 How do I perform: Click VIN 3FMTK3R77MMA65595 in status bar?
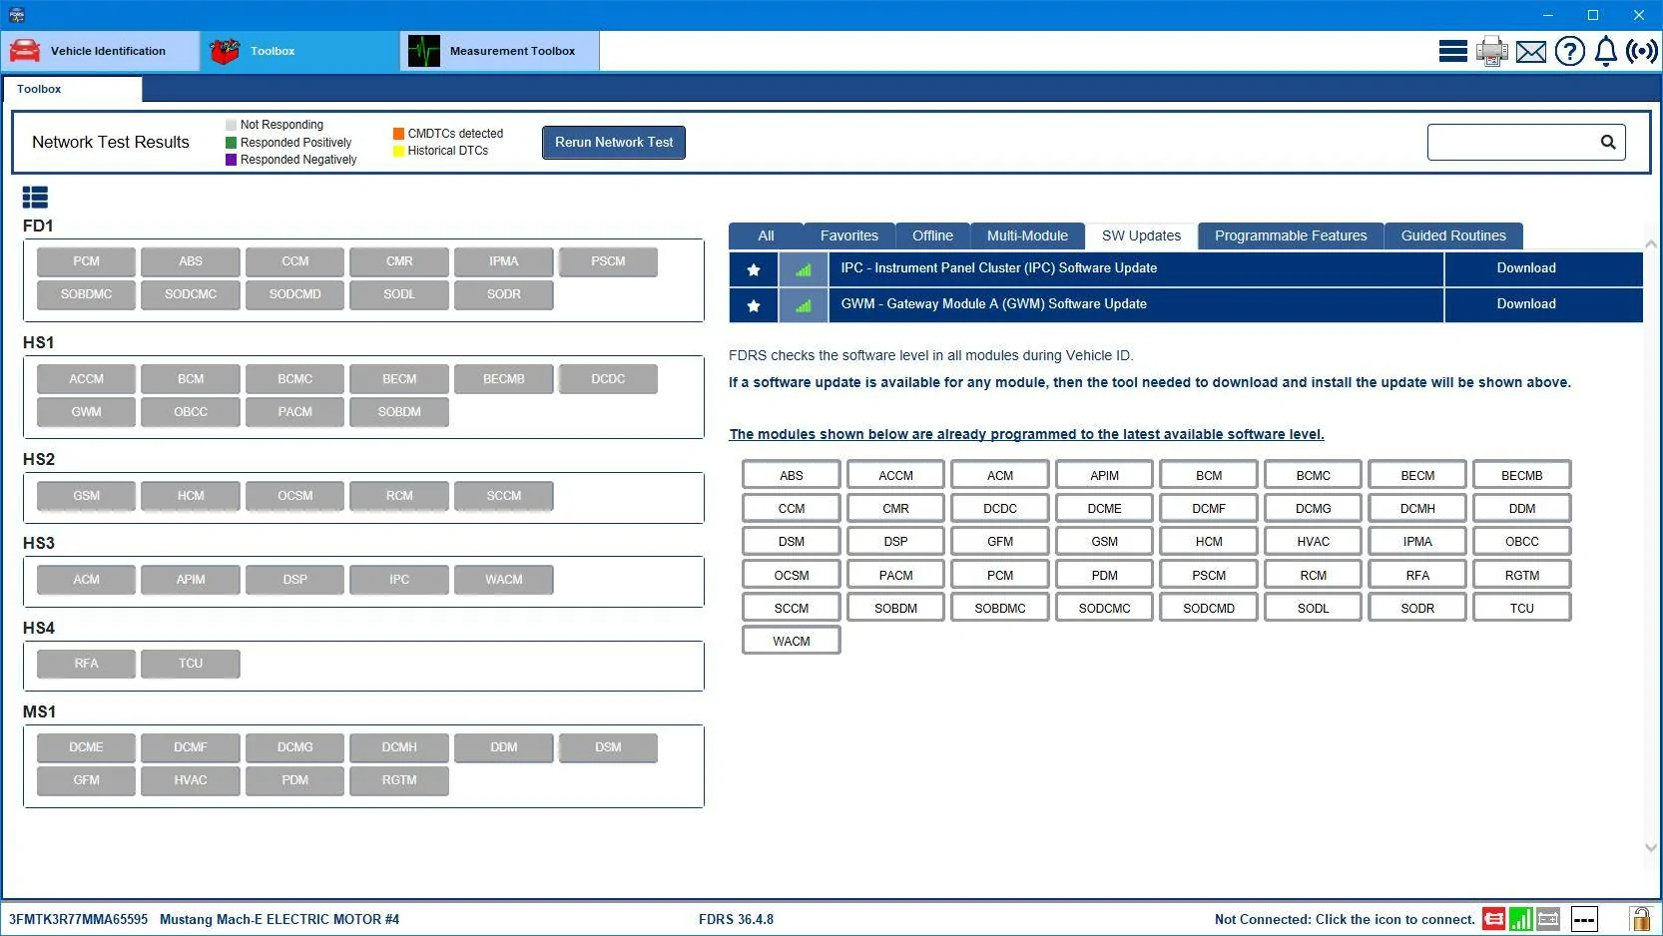[78, 919]
